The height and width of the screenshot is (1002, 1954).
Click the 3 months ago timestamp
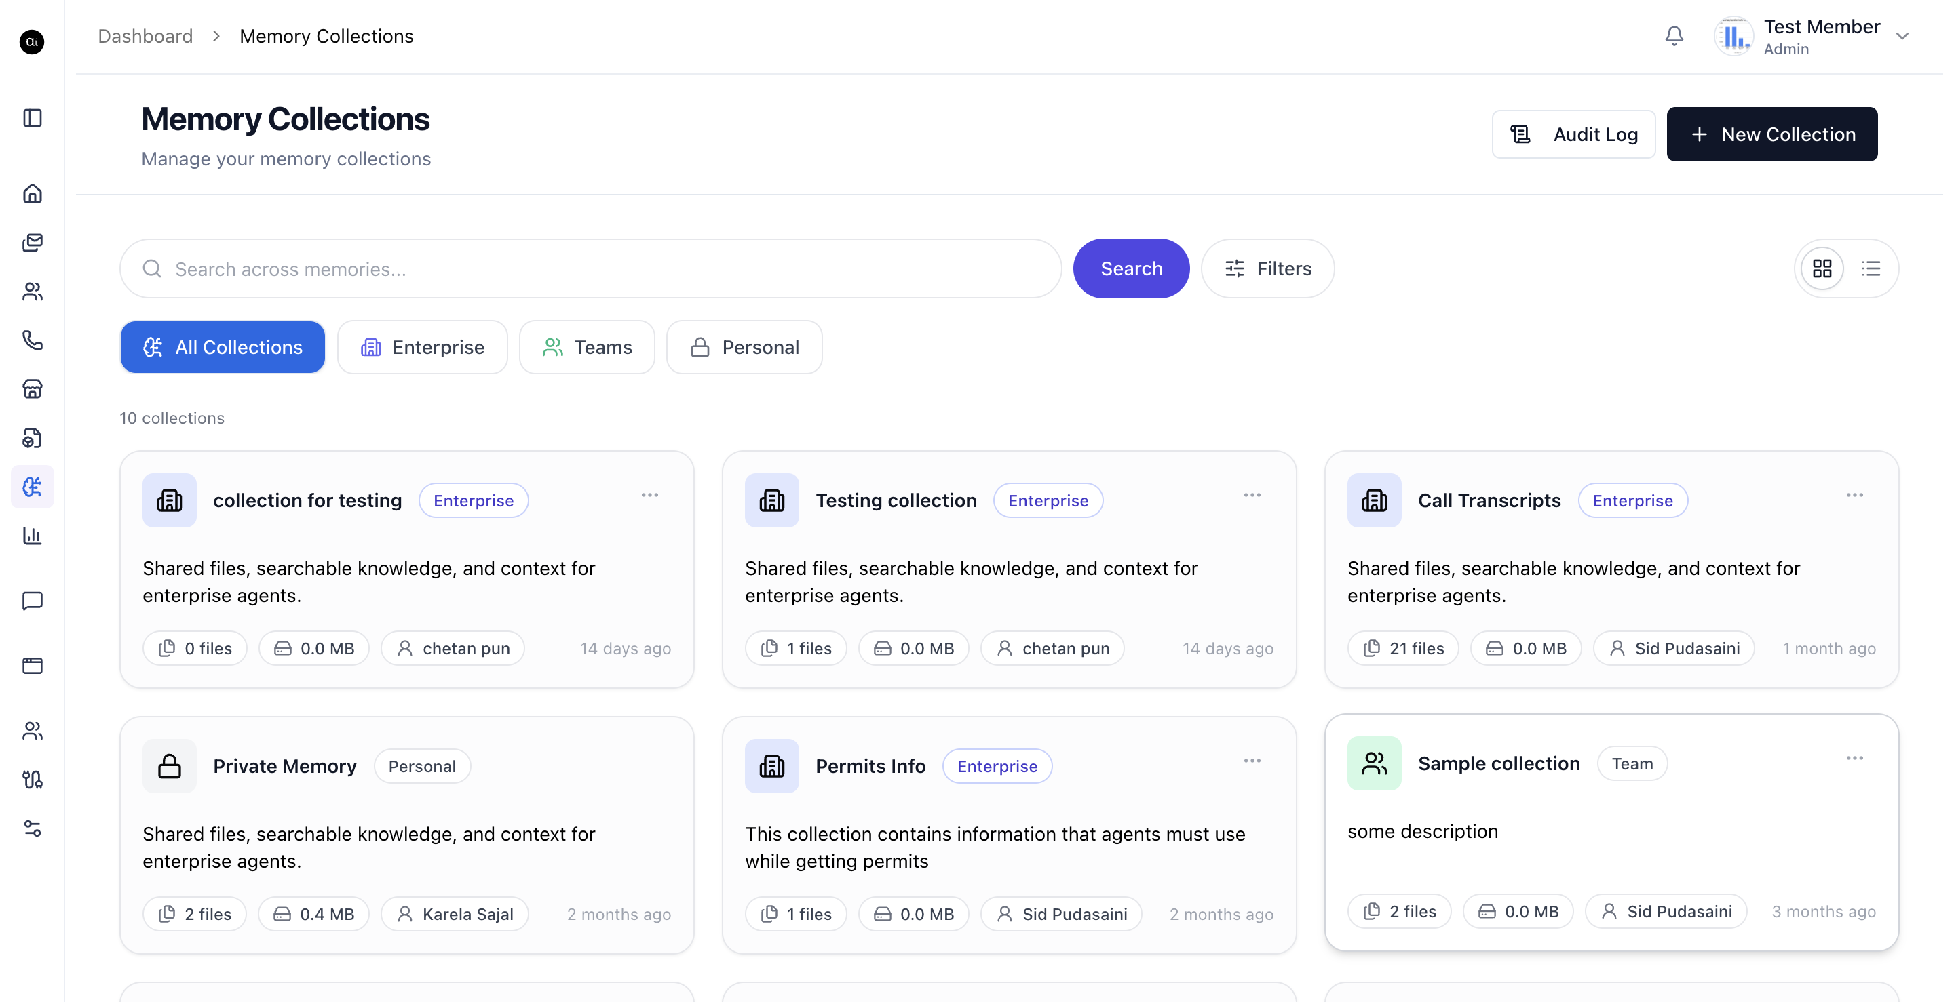1824,911
